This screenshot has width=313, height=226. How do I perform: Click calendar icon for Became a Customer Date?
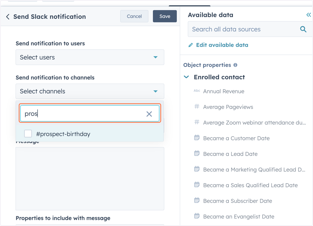tap(197, 138)
